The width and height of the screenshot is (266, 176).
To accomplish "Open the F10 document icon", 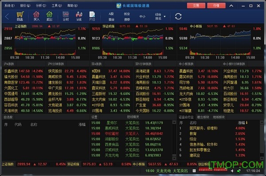I will pyautogui.click(x=92, y=16).
